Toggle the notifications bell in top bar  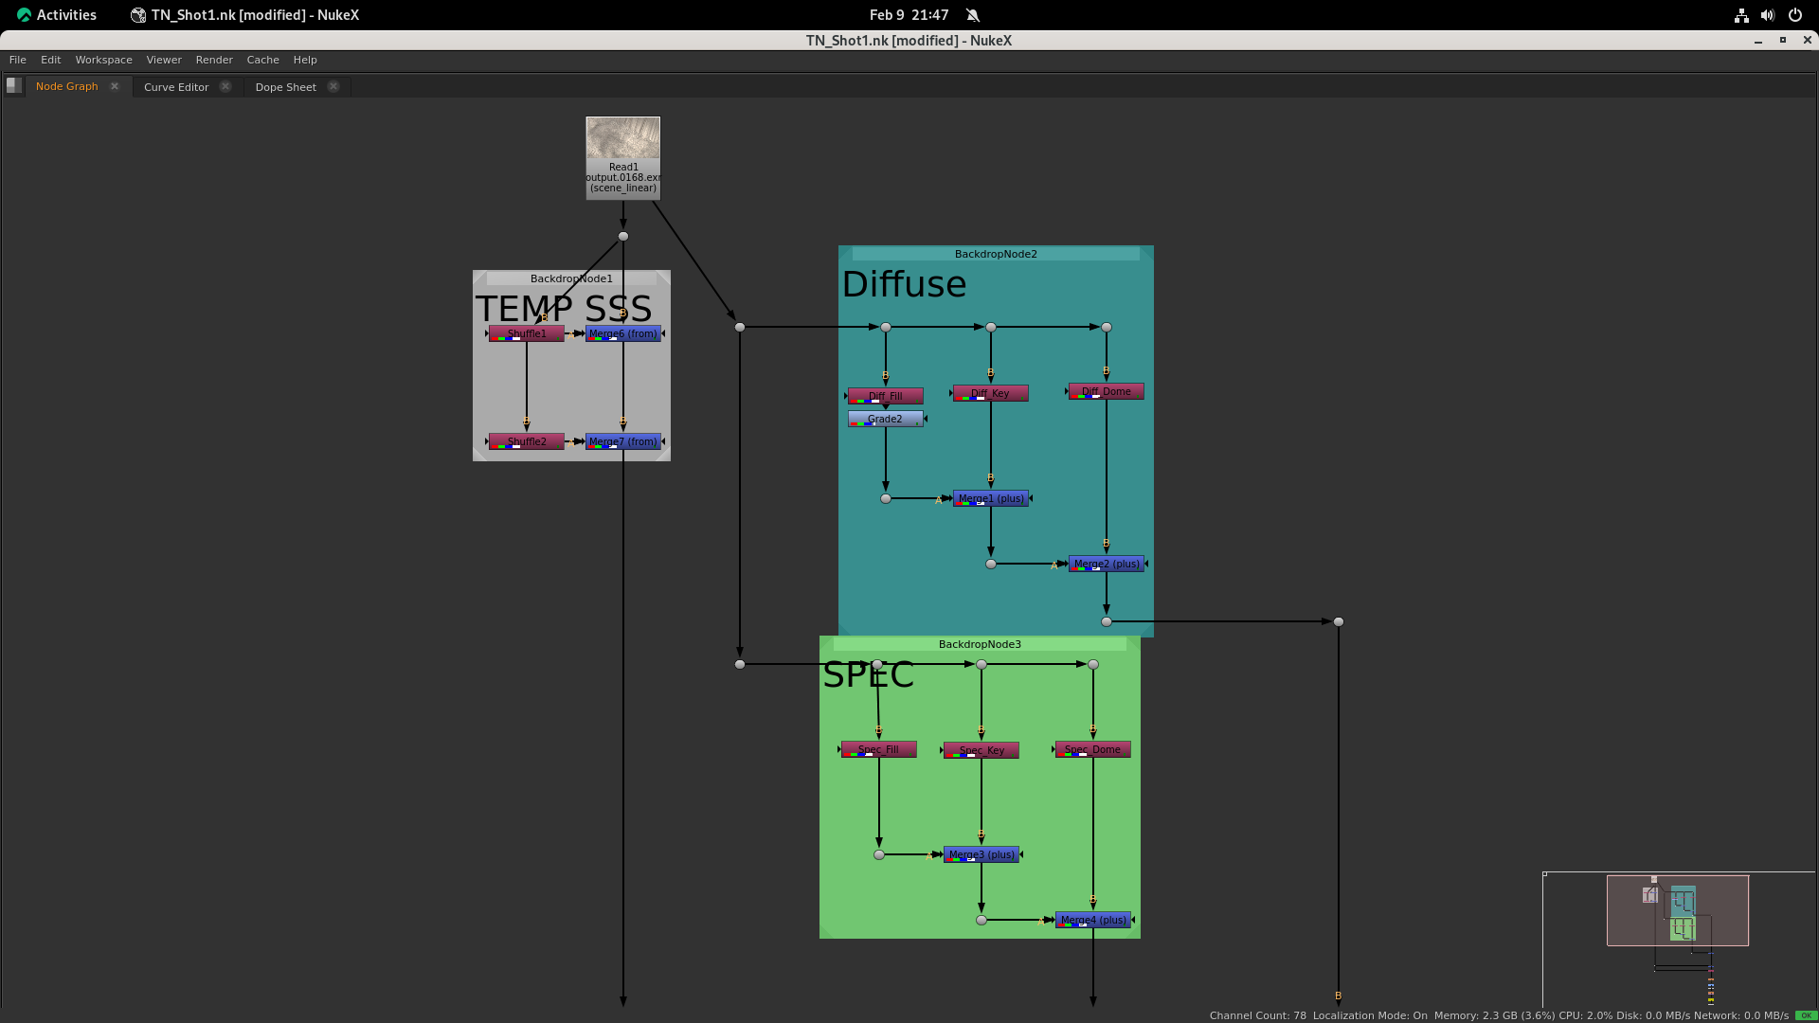973,15
